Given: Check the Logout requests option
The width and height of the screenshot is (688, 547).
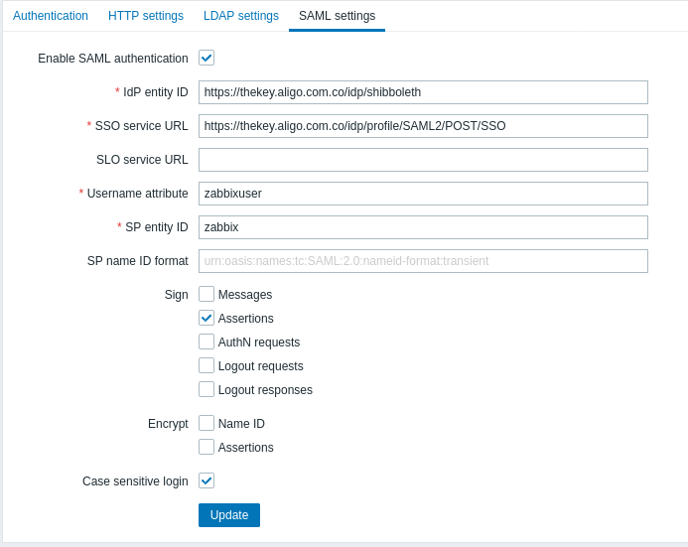Looking at the screenshot, I should tap(206, 365).
